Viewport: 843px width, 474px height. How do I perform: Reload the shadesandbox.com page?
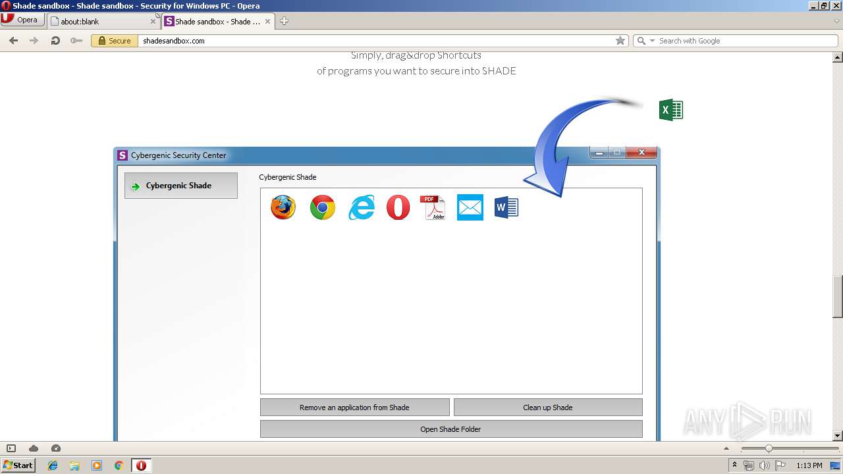[x=55, y=41]
